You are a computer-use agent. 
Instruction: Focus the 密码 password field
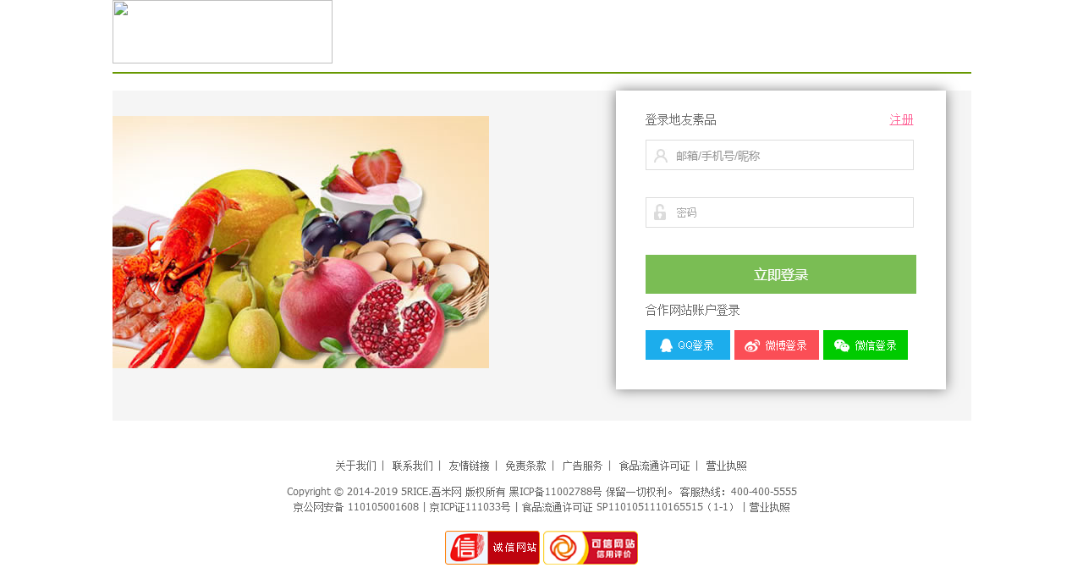tap(779, 212)
